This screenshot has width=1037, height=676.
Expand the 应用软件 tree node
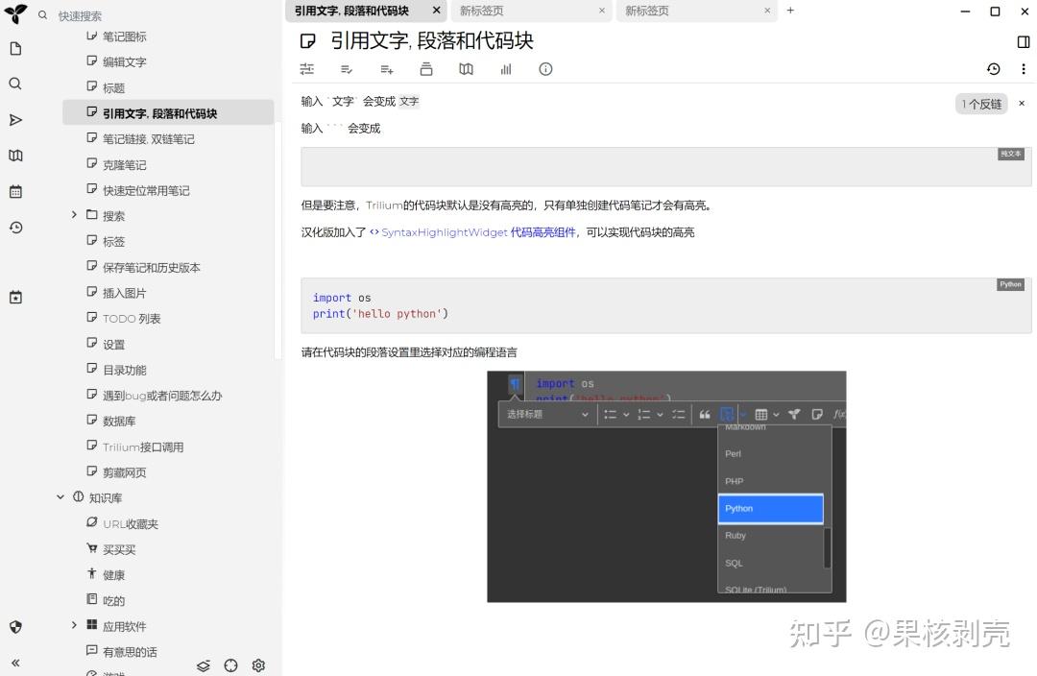(75, 625)
